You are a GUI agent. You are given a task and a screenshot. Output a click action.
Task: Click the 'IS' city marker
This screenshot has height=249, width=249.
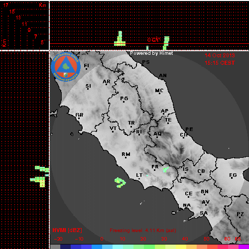pyautogui.click(x=186, y=170)
